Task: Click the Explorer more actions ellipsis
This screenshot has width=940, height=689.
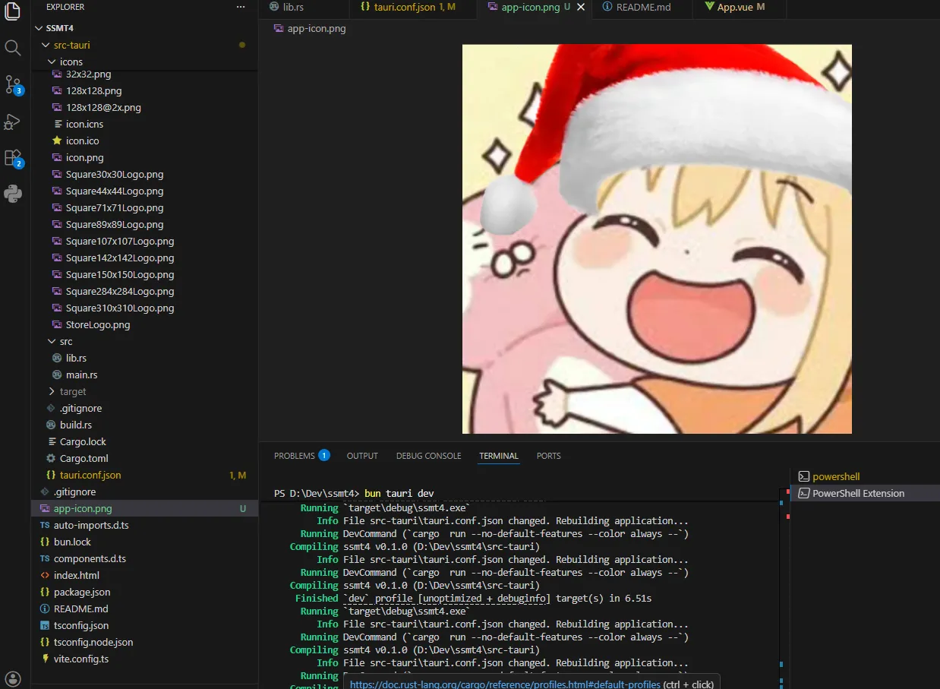Action: coord(241,7)
